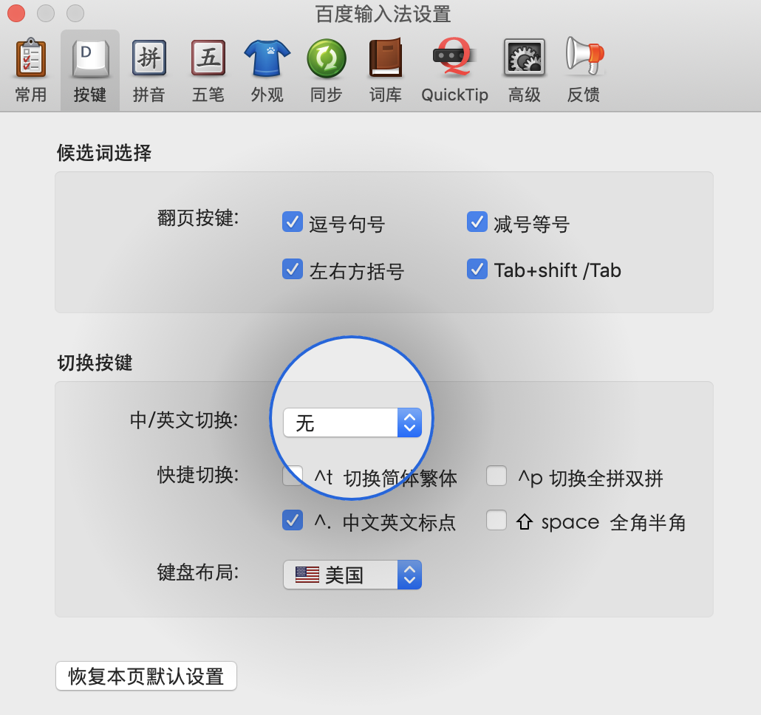Viewport: 761px width, 715px height.
Task: Click the 切换按键 section heading
Action: 95,363
